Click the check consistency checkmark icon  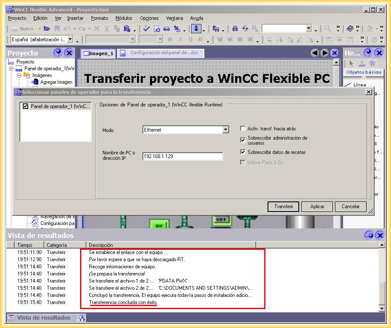coord(146,29)
